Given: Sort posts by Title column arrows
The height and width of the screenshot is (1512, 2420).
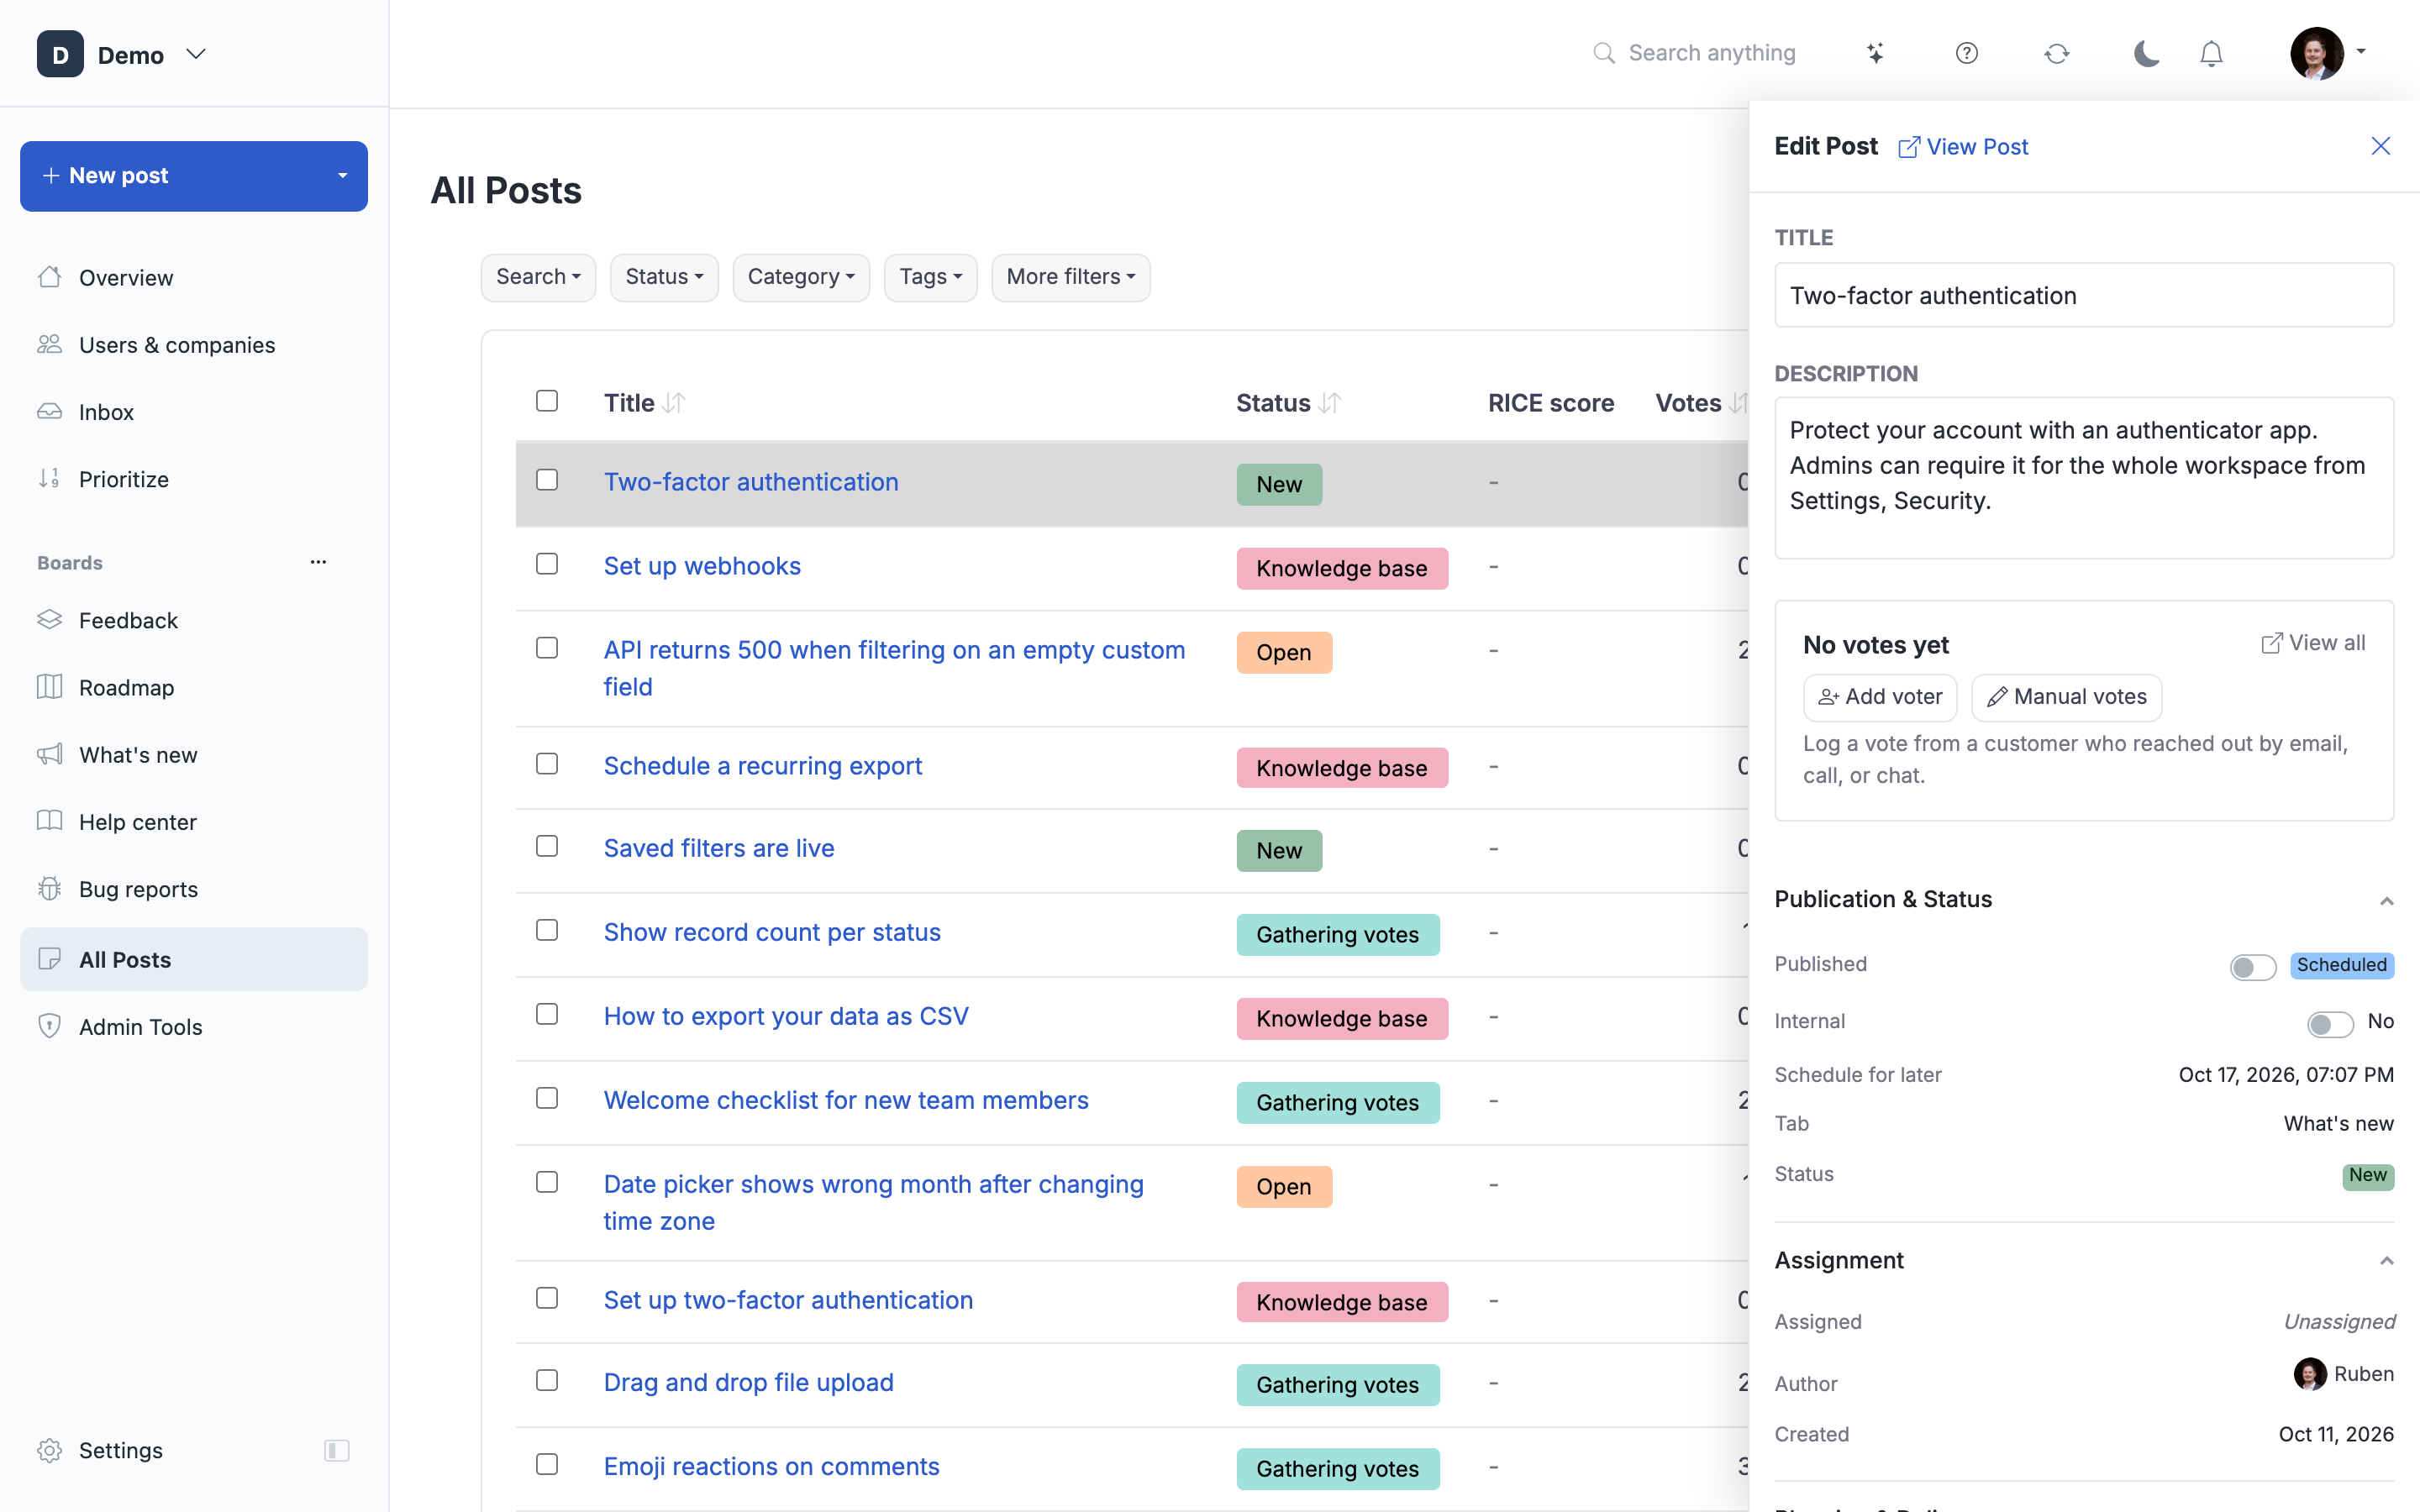Looking at the screenshot, I should (674, 403).
